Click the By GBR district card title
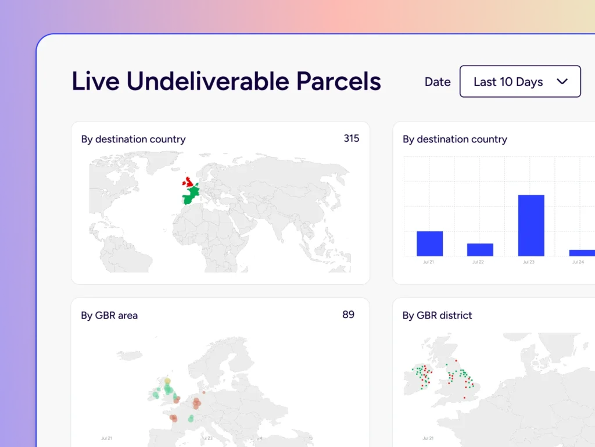The height and width of the screenshot is (447, 595). tap(437, 316)
